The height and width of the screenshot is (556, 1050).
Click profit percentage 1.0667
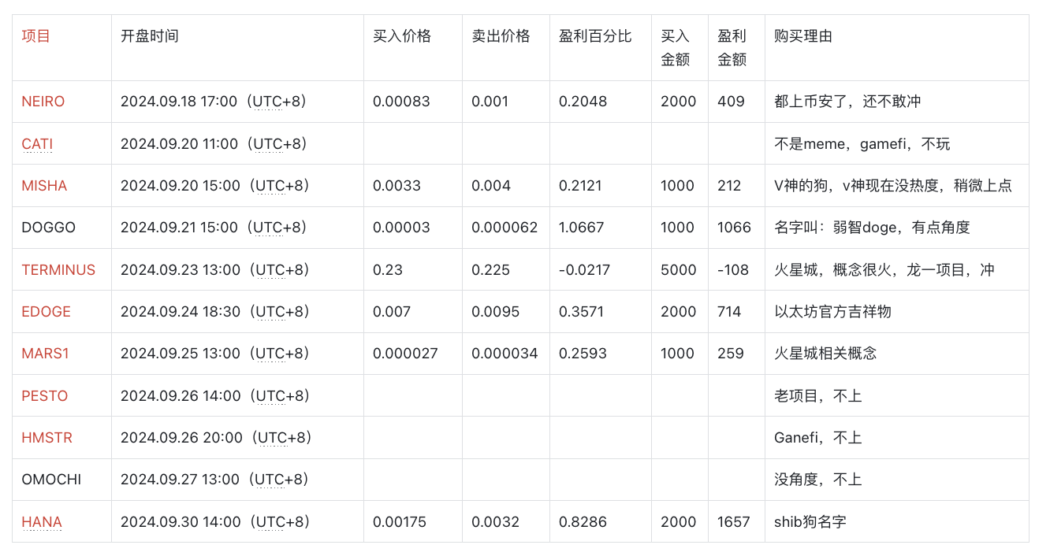point(582,228)
